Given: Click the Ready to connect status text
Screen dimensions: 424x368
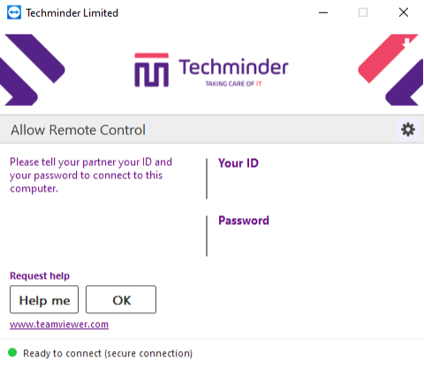Looking at the screenshot, I should [108, 353].
